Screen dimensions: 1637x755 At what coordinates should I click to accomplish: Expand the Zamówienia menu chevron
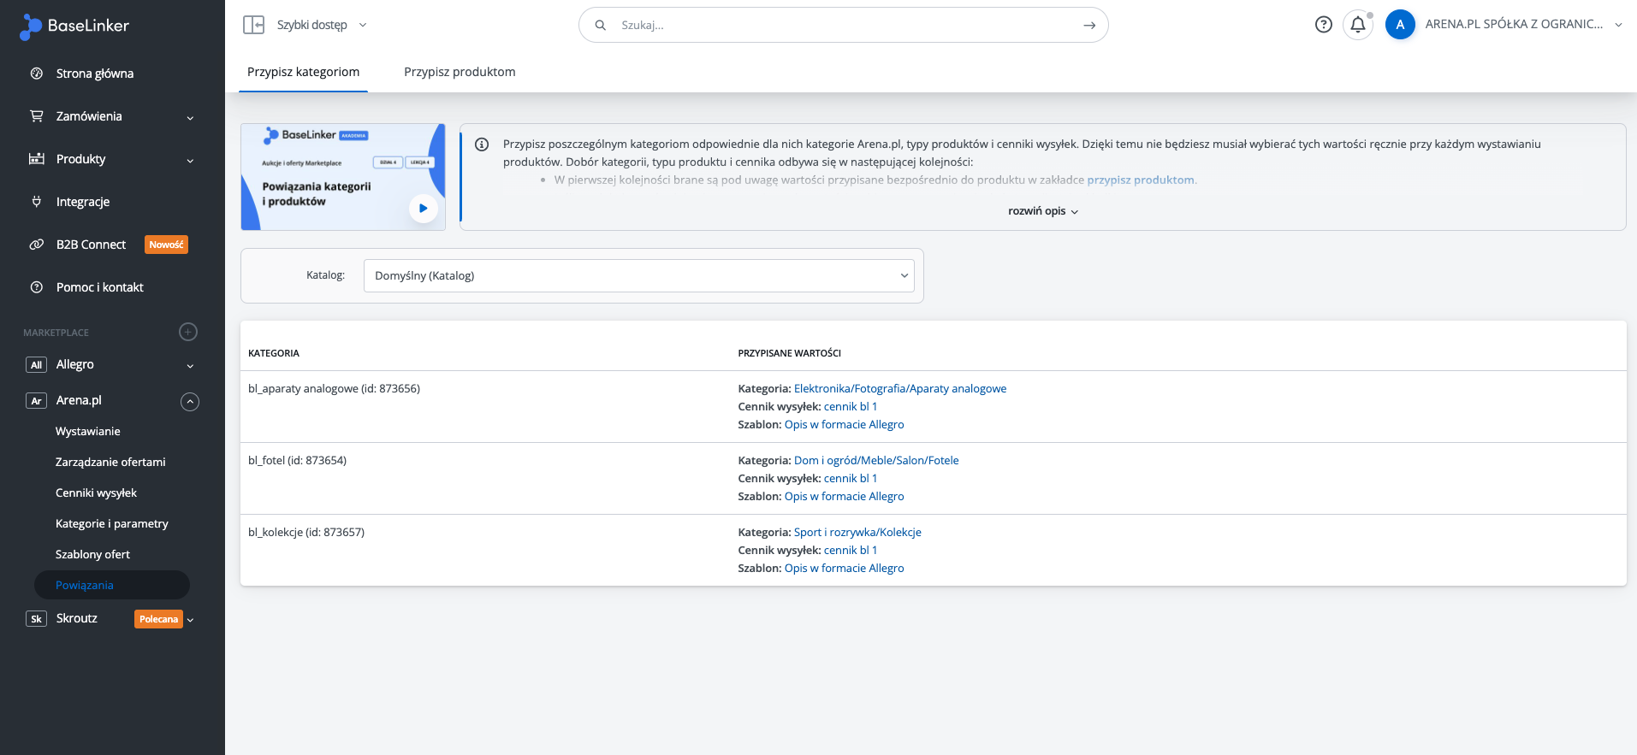pyautogui.click(x=190, y=118)
